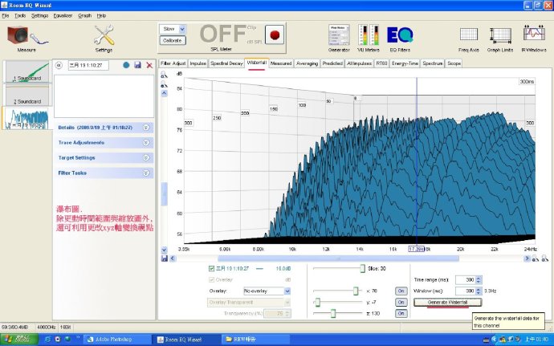Image resolution: width=554 pixels, height=346 pixels.
Task: Toggle the measurement trace checkbox in legend
Action: [x=212, y=268]
